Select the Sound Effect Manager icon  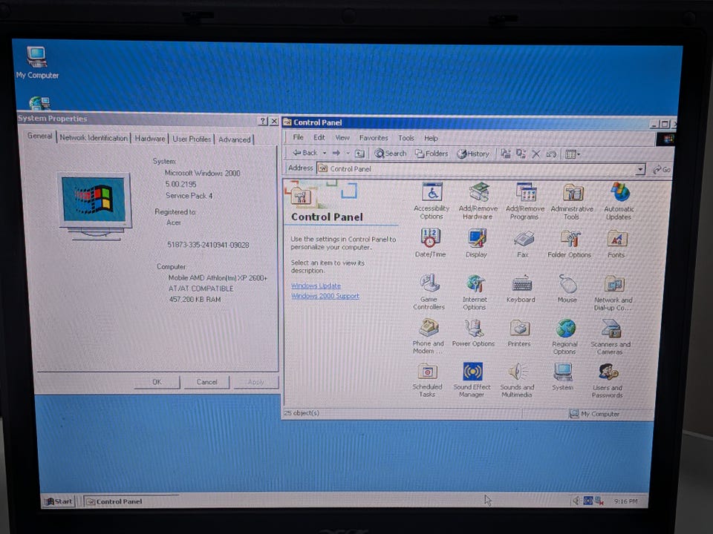[x=472, y=379]
